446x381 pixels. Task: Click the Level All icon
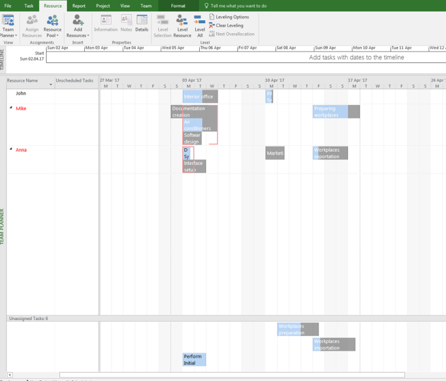click(200, 25)
